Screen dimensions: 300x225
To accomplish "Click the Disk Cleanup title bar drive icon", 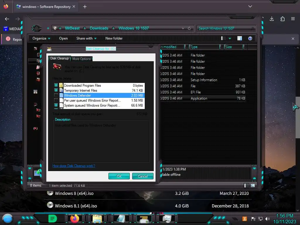I will (x=49, y=49).
